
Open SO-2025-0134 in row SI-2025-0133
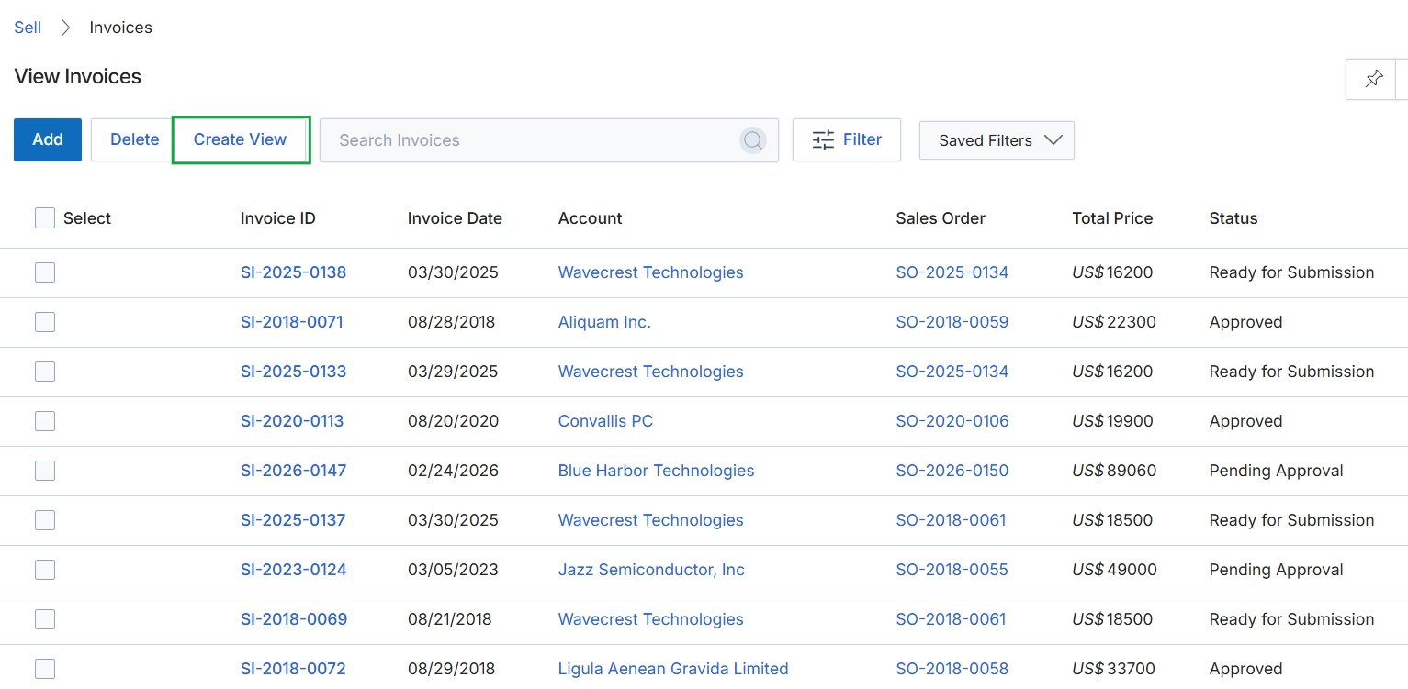952,372
